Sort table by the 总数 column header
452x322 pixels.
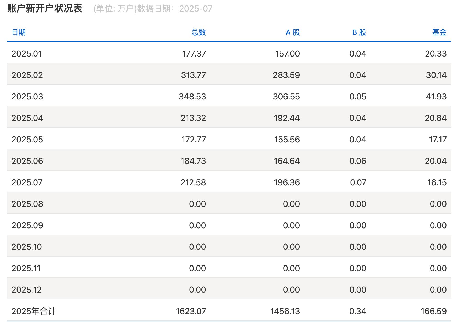(x=198, y=32)
